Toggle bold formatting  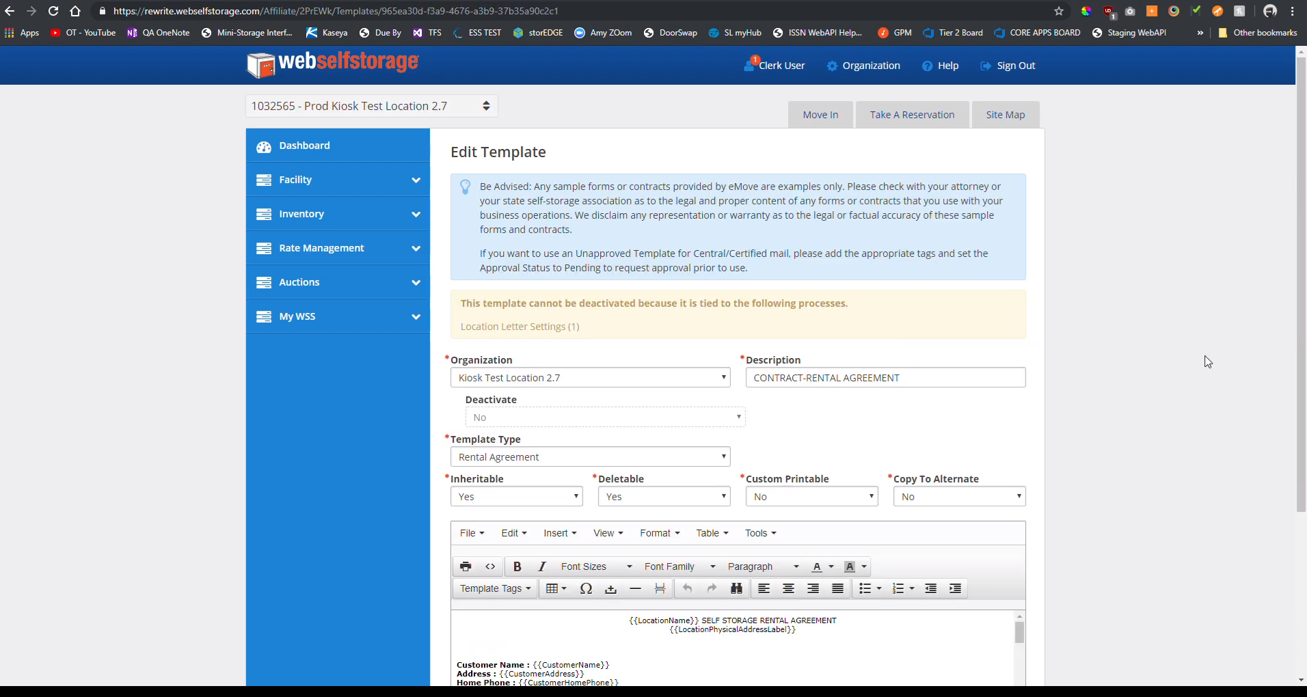pos(517,566)
